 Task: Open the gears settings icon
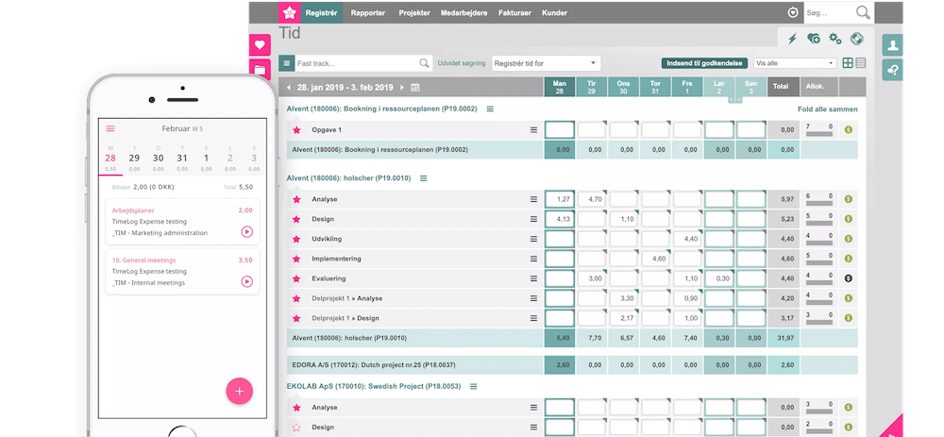pos(834,39)
